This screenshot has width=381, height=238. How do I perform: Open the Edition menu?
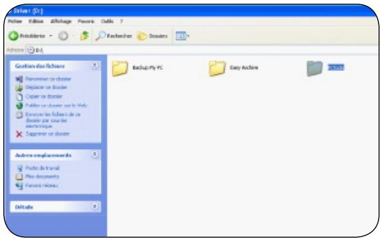[x=36, y=21]
